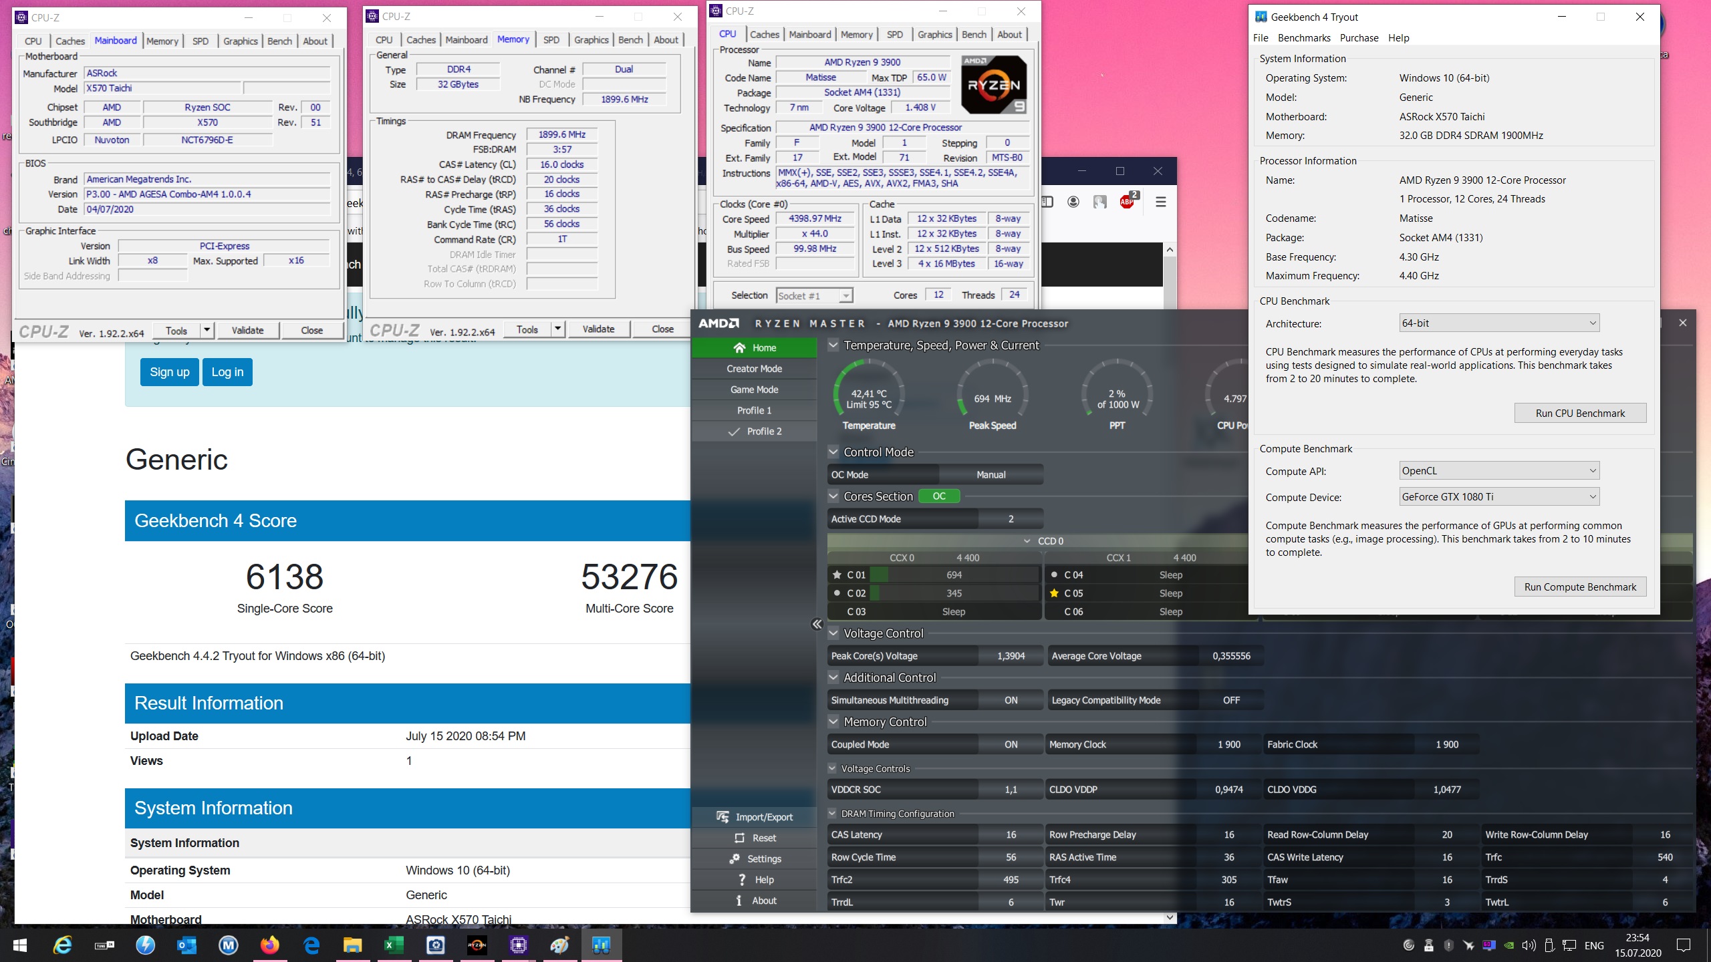The height and width of the screenshot is (962, 1711).
Task: Collapse the Voltage Control section
Action: [x=833, y=633]
